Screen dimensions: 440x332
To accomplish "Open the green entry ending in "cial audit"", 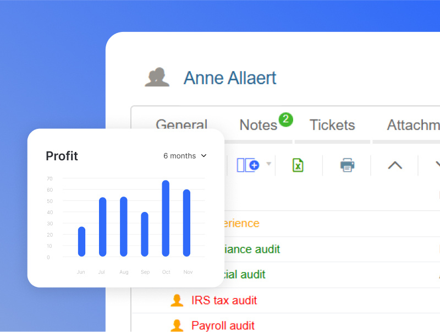I will [245, 274].
